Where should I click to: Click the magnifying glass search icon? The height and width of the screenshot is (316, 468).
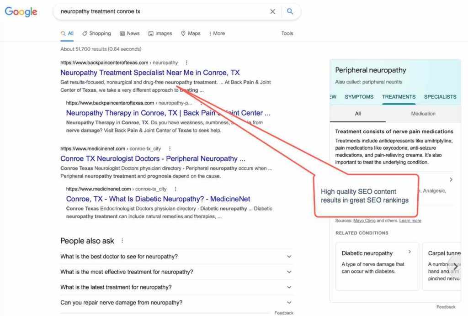(x=290, y=11)
